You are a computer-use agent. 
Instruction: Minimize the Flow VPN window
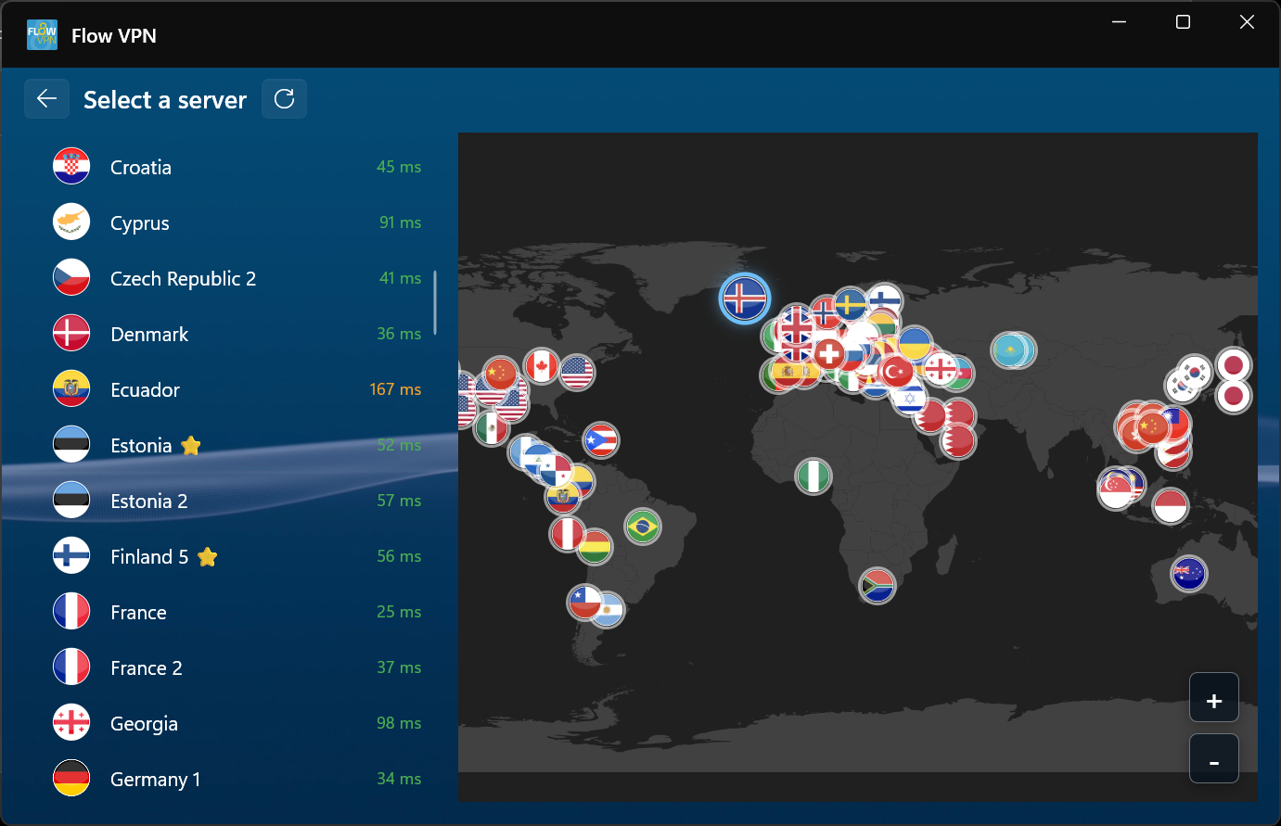(x=1119, y=22)
